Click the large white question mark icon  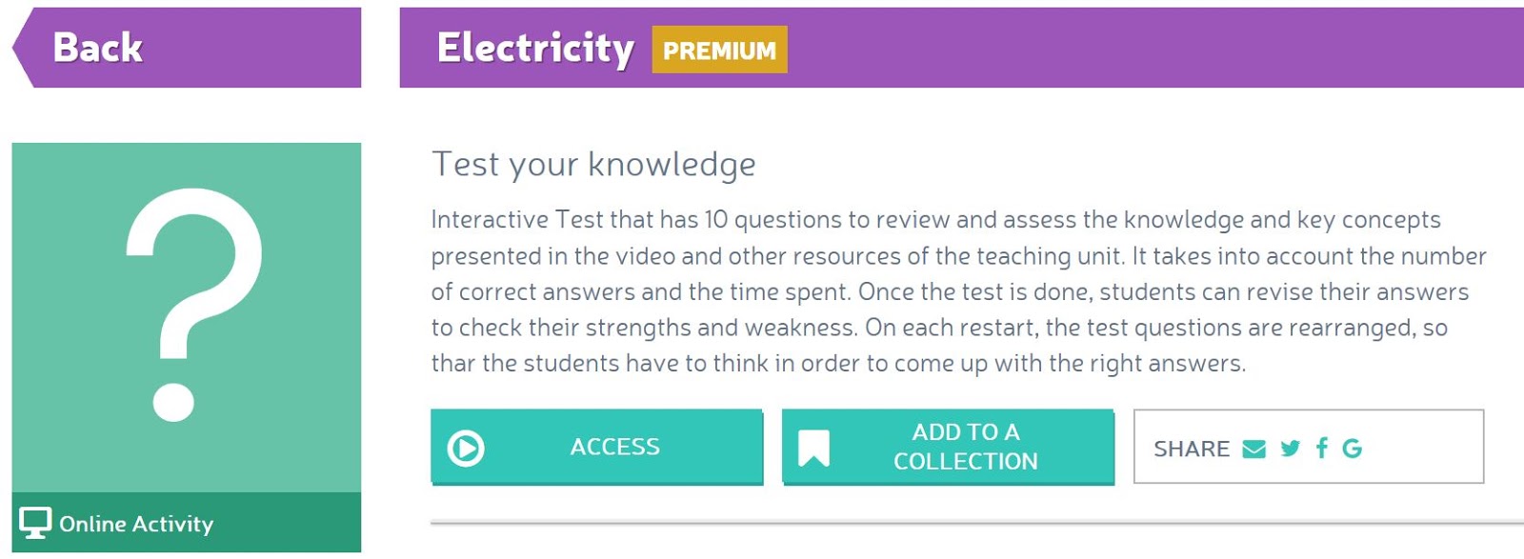coord(194,304)
